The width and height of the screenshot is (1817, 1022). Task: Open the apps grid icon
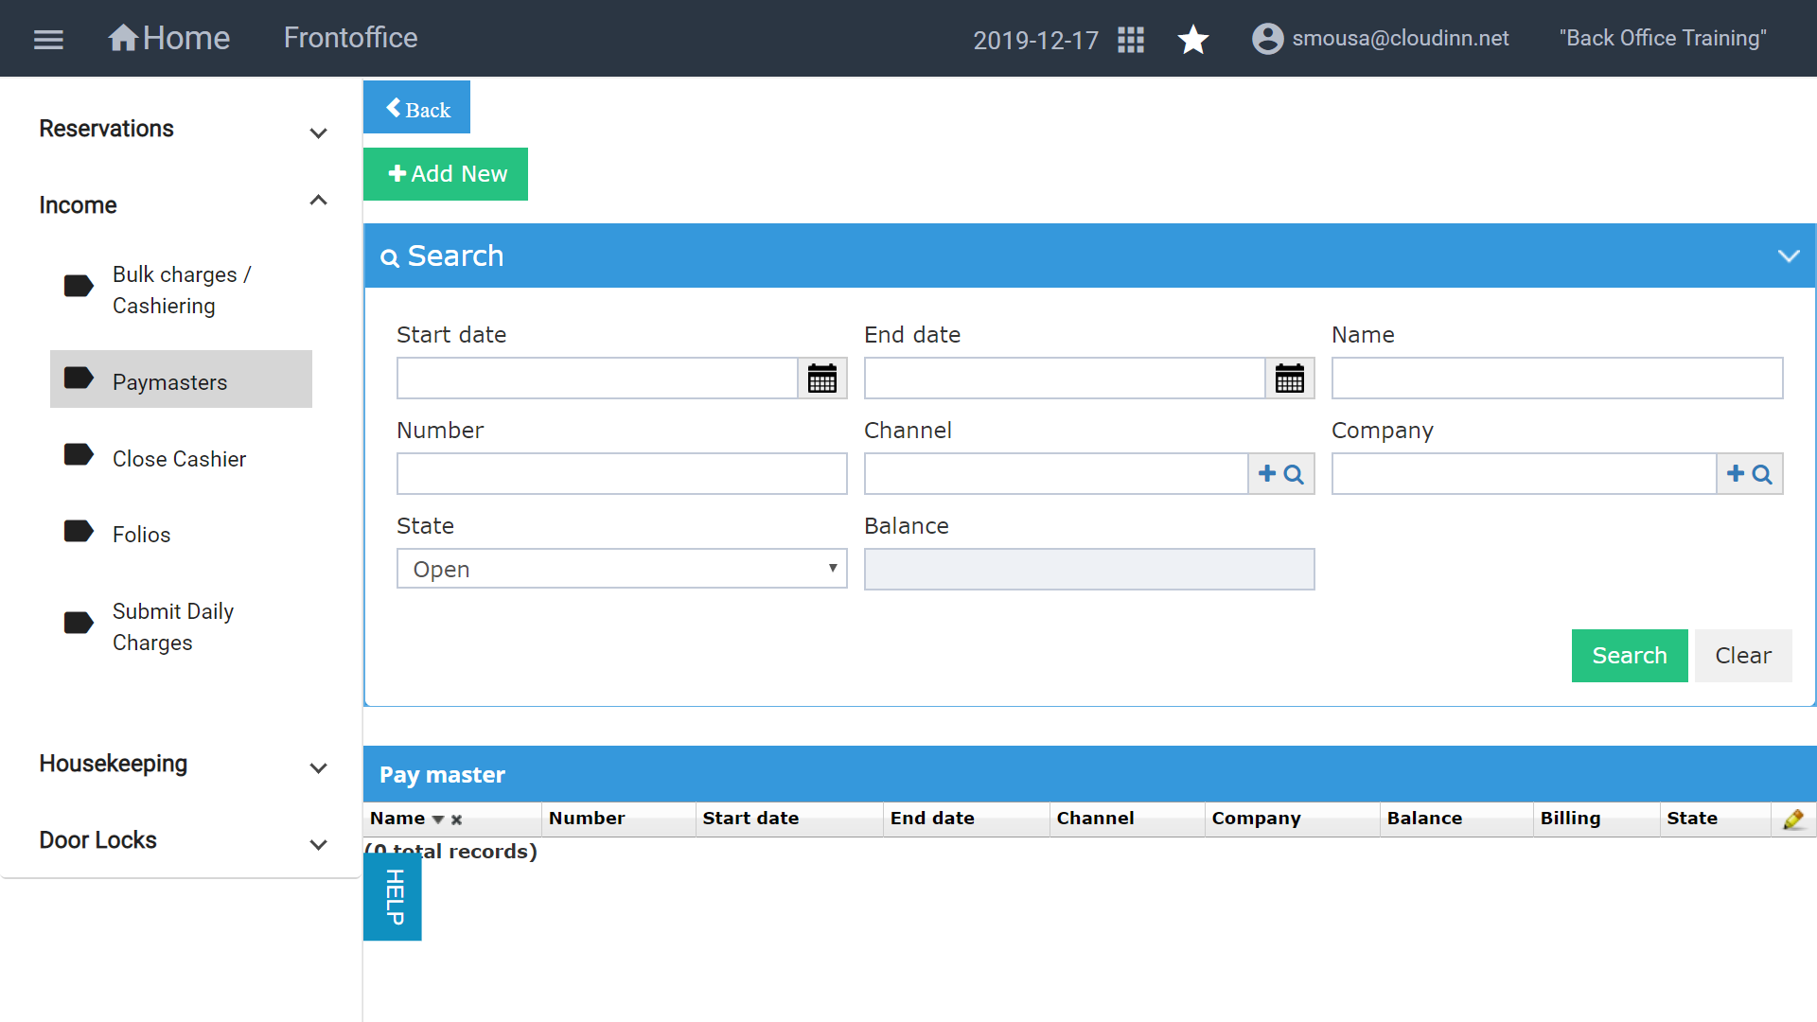1131,40
